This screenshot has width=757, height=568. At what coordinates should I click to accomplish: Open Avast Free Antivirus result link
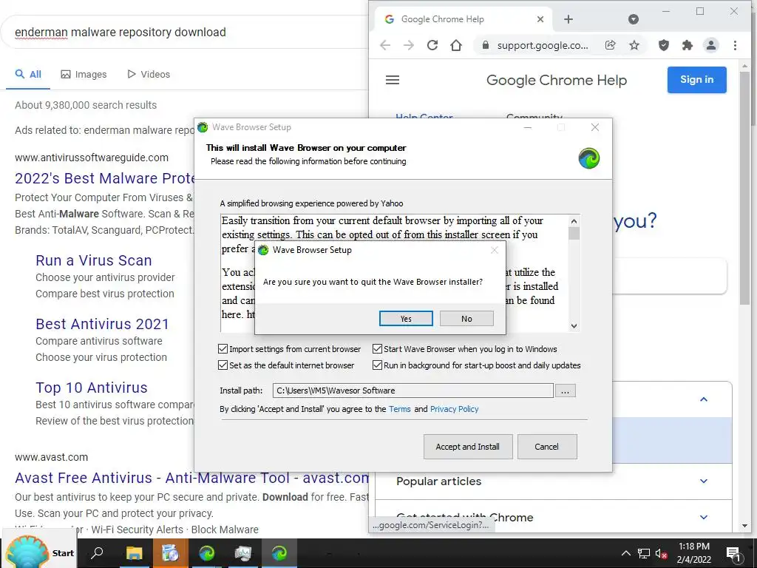coord(191,478)
